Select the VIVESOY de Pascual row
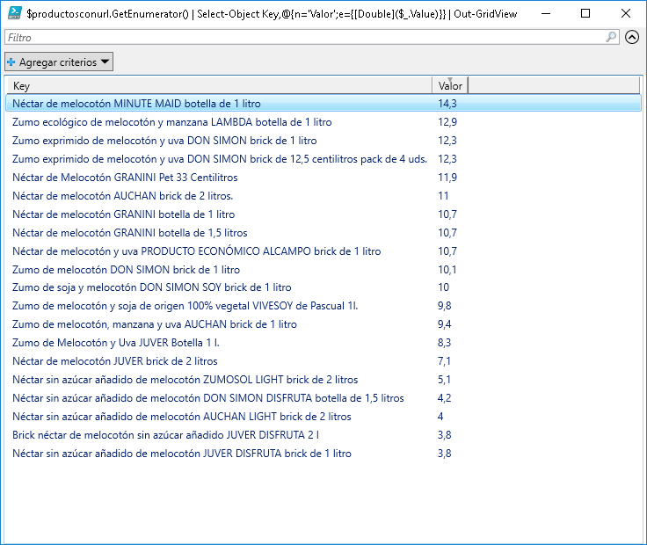This screenshot has width=647, height=545. click(185, 306)
